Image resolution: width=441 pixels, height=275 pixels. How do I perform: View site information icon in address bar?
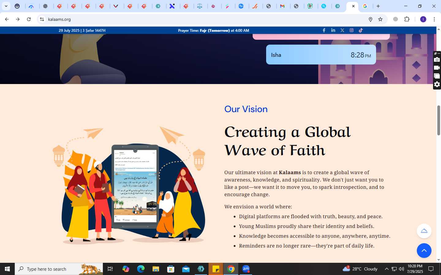pyautogui.click(x=42, y=19)
